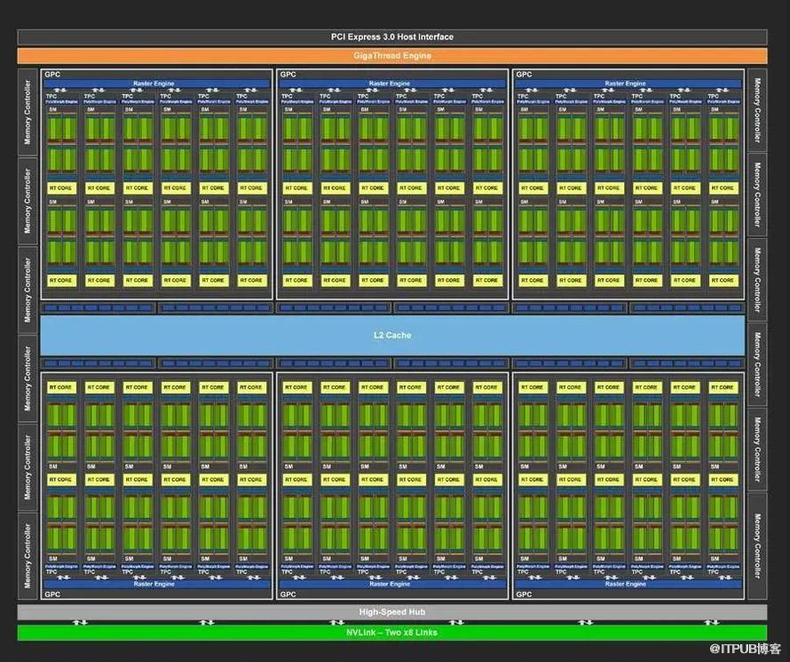The width and height of the screenshot is (790, 662).
Task: Select the orange GigaThread Engine bar
Action: [x=392, y=56]
